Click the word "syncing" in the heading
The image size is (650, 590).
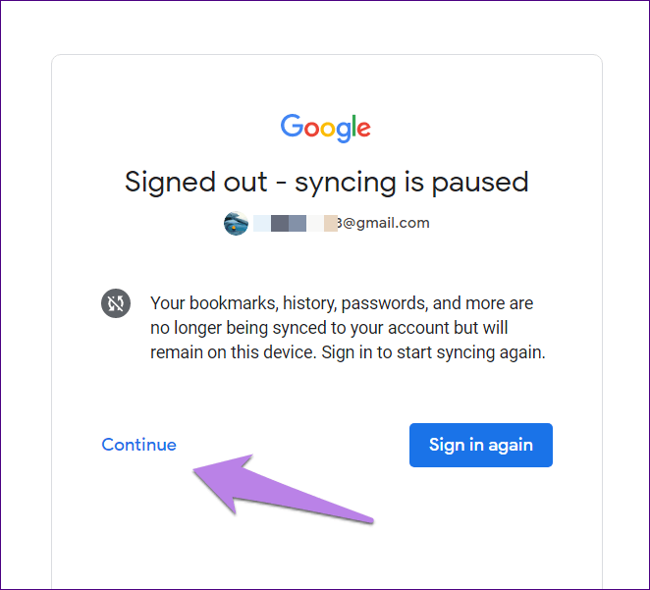(x=340, y=182)
